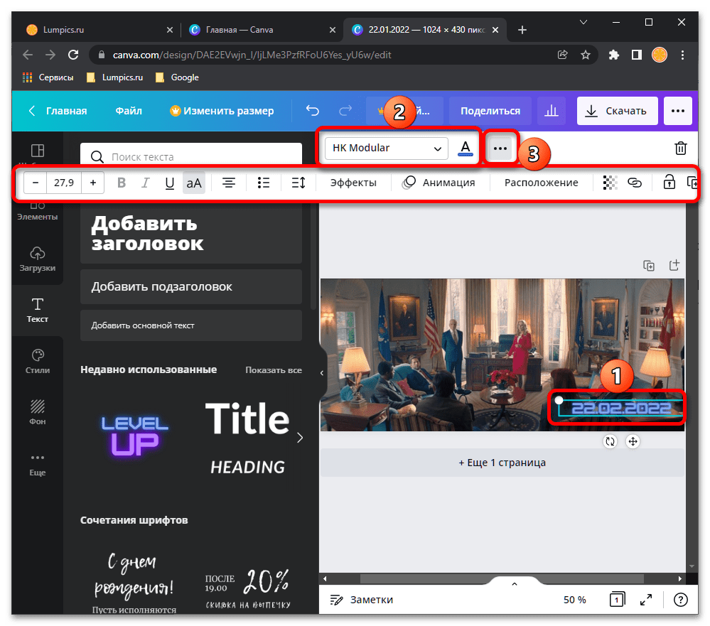
Task: Duplicate the page using copy icon
Action: coord(649,265)
